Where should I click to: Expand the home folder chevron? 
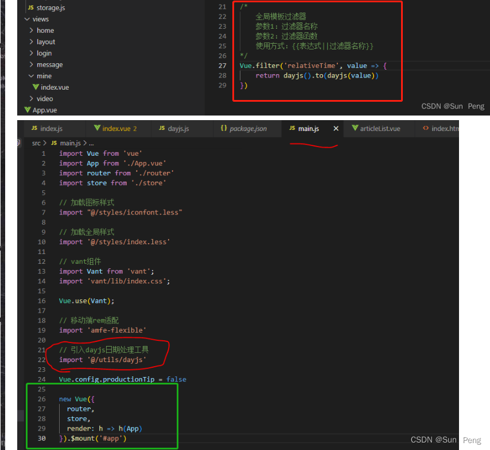tap(31, 30)
